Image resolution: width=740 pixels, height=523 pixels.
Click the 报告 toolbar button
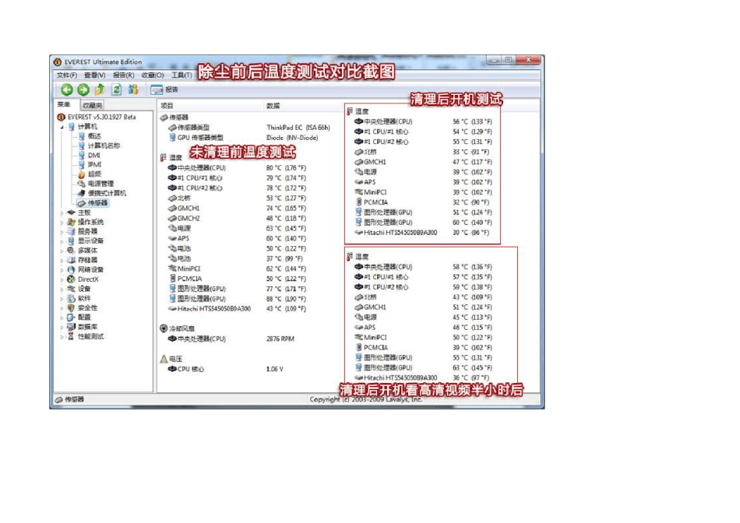click(x=164, y=90)
